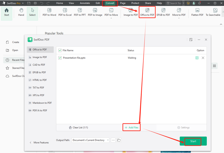Select Recent Files in sidebar
This screenshot has width=224, height=153.
point(14,60)
